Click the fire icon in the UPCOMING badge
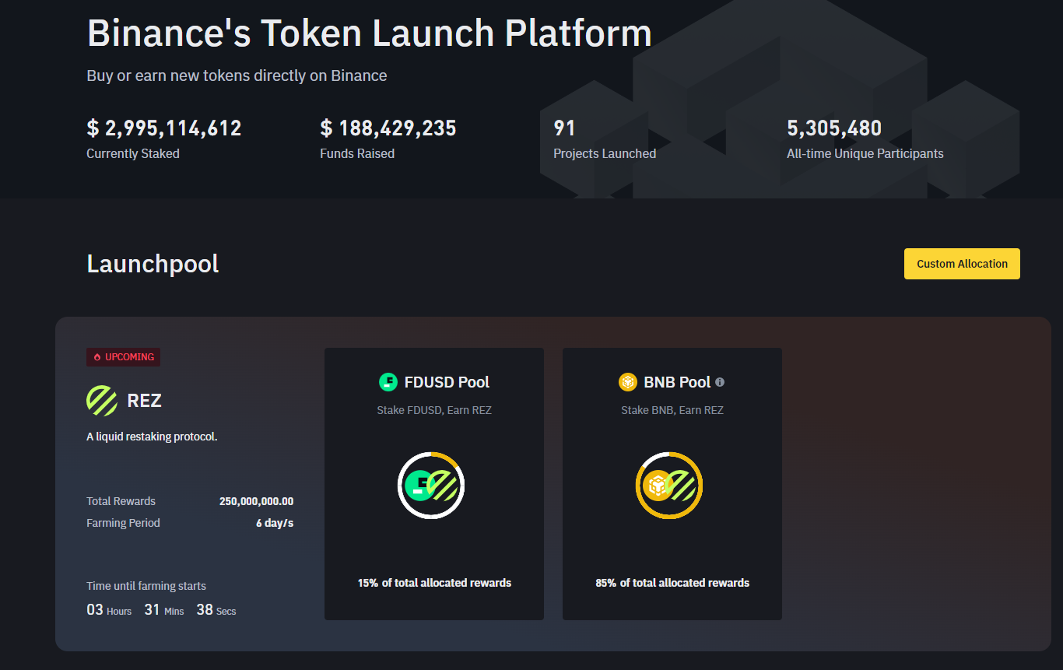Image resolution: width=1063 pixels, height=670 pixels. click(97, 357)
